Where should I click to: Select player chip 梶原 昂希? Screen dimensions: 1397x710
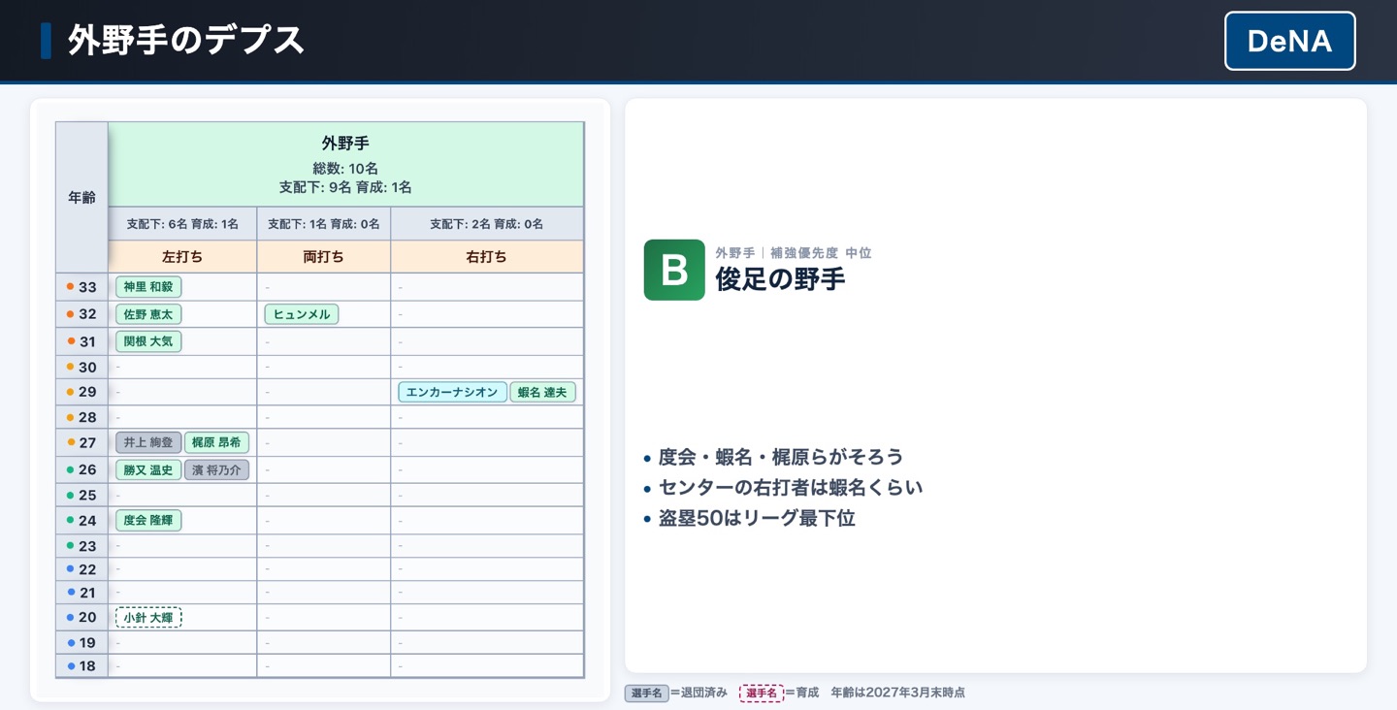[216, 442]
